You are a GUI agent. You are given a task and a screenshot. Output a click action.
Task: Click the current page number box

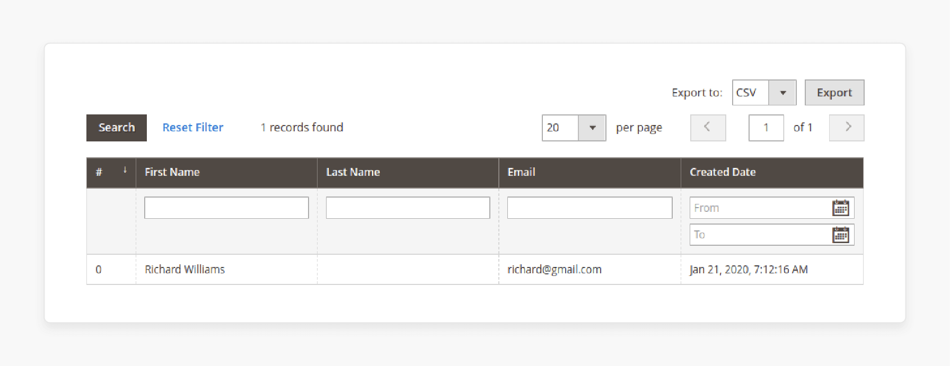click(766, 128)
